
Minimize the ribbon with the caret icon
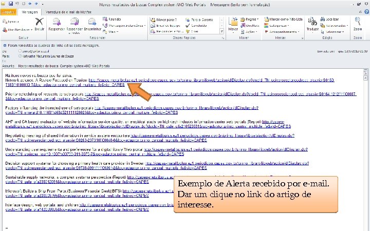[360, 12]
